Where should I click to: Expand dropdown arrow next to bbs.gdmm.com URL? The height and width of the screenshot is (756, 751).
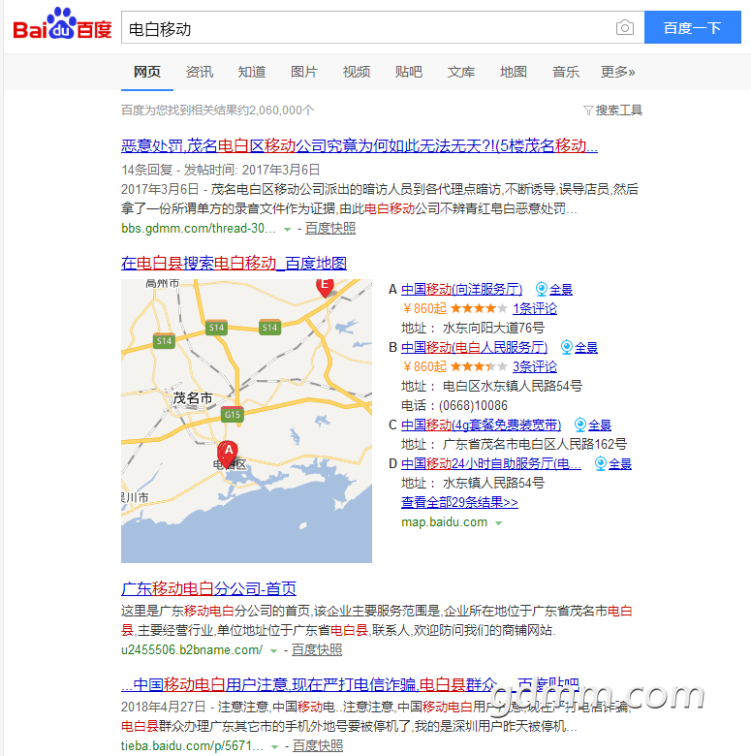click(x=287, y=230)
